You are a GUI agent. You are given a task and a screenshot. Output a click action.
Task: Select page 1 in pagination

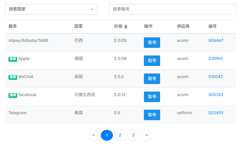[x=107, y=135]
